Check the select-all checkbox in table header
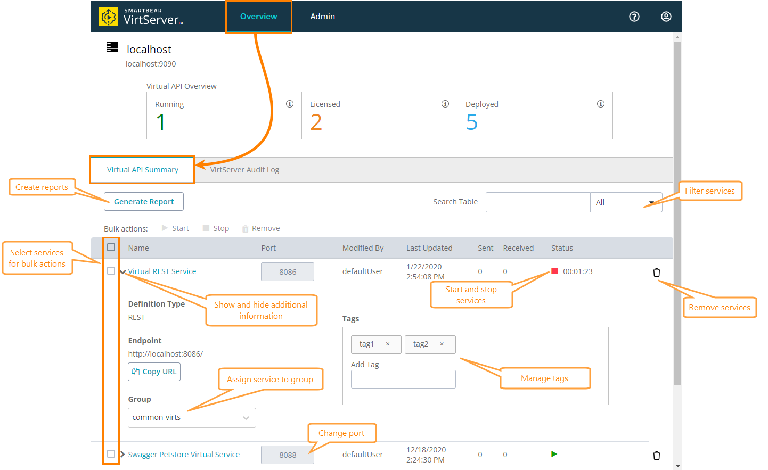The height and width of the screenshot is (470, 768). click(111, 247)
